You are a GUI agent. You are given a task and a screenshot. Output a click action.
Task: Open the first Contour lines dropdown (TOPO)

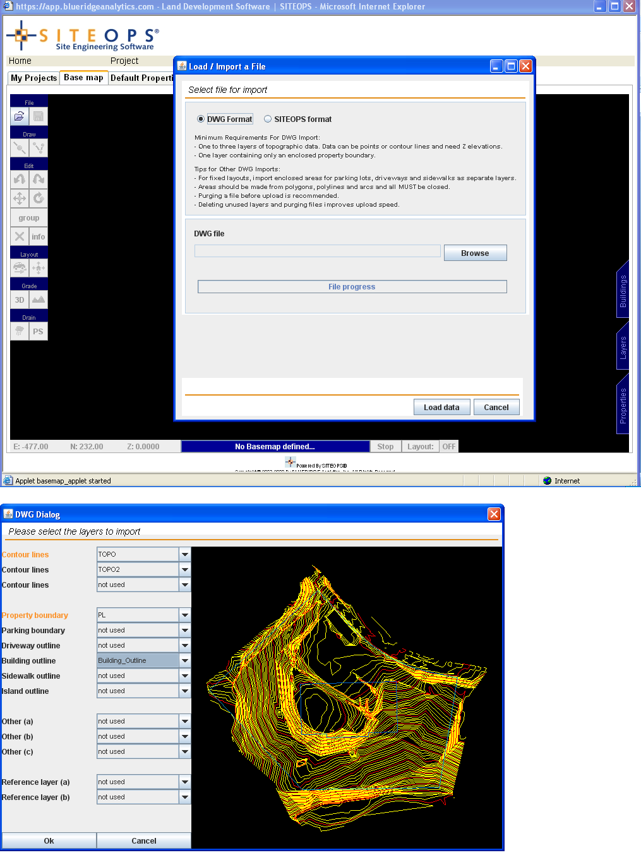click(x=185, y=554)
